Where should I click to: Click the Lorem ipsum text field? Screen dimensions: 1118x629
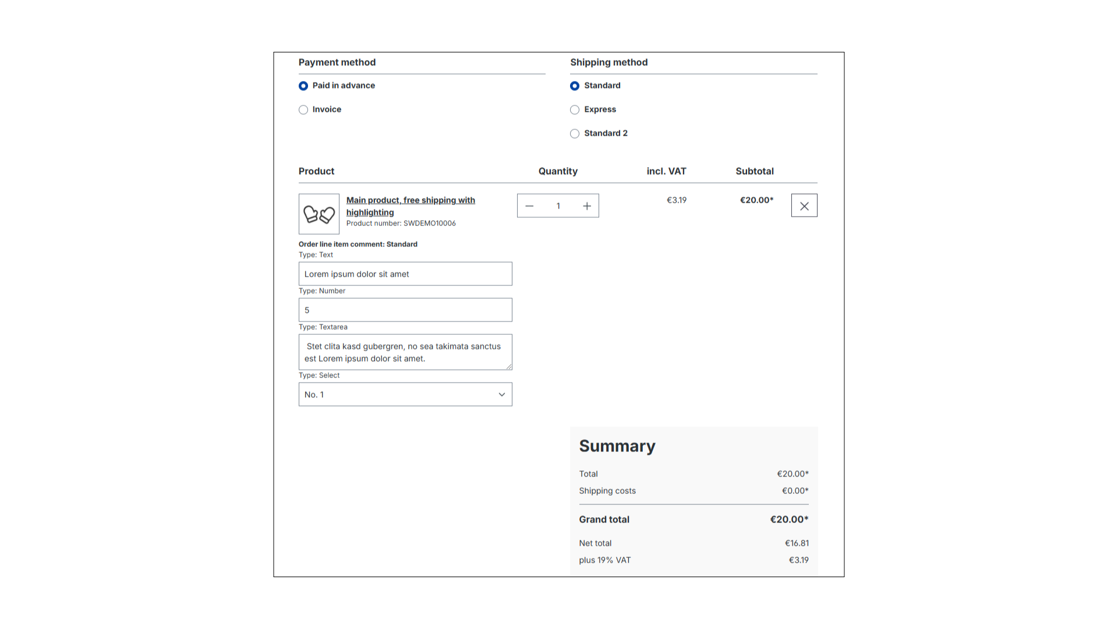click(405, 274)
